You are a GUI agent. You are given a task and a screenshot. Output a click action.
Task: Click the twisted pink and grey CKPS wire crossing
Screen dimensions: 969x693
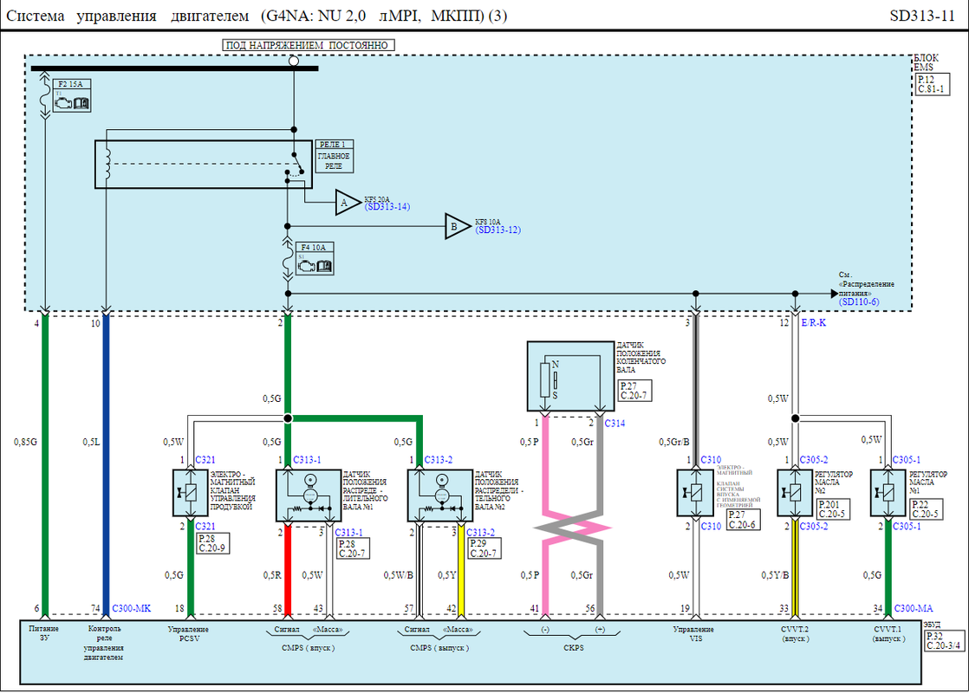pos(572,528)
